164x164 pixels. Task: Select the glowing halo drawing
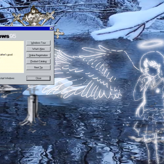pos(150,44)
